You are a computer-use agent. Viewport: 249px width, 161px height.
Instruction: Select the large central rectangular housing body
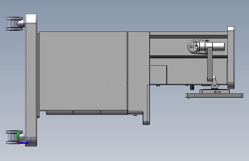[x=83, y=71]
